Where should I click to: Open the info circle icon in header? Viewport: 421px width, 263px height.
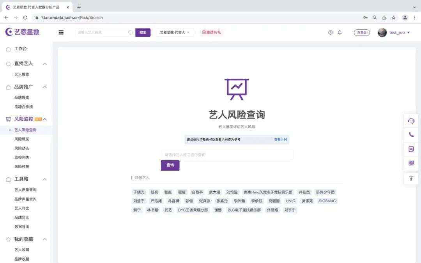(x=330, y=32)
